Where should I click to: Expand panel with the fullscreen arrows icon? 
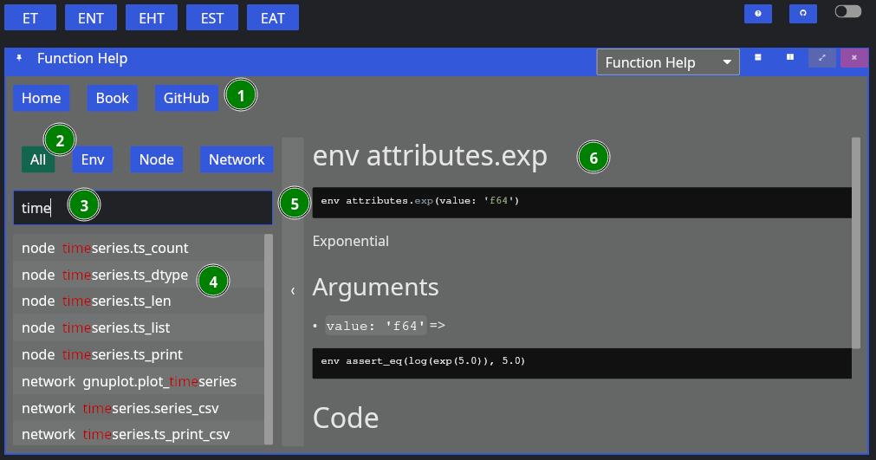coord(822,58)
